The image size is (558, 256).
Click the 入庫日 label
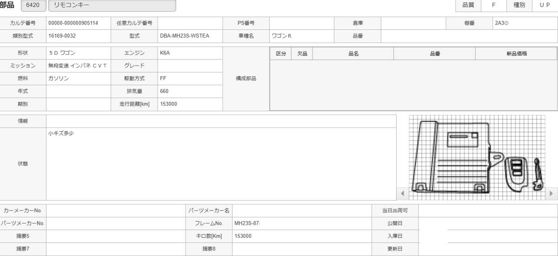pyautogui.click(x=395, y=236)
